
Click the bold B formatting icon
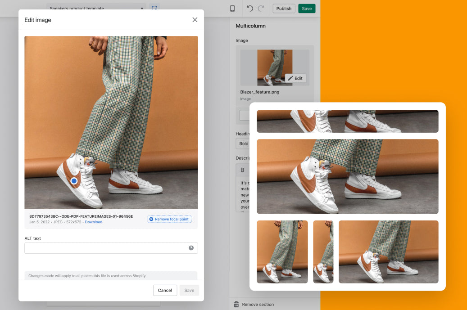point(242,170)
